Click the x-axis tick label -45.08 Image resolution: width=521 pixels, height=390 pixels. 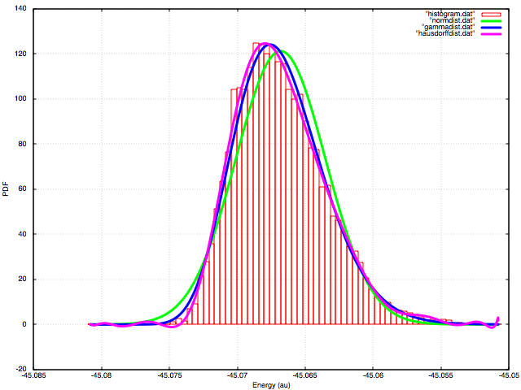click(102, 375)
